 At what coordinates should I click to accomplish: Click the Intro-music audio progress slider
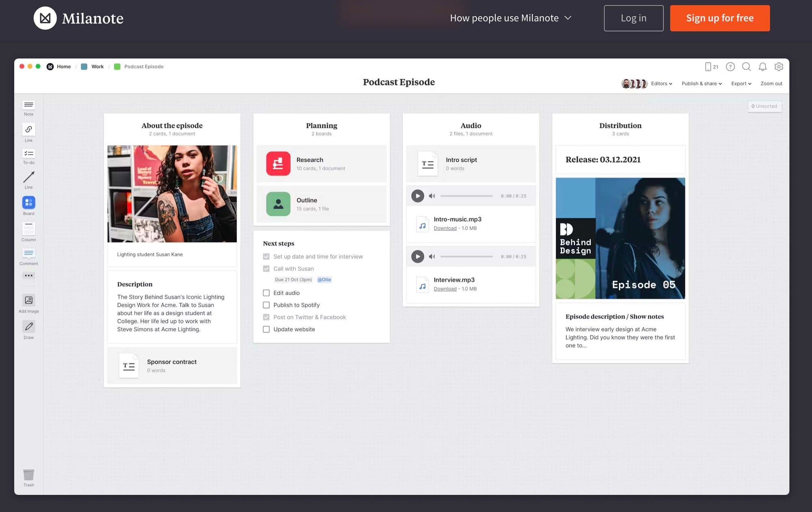(466, 196)
